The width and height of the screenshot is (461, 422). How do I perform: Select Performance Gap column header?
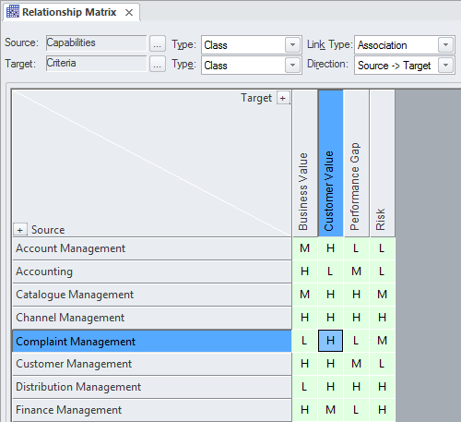(357, 163)
